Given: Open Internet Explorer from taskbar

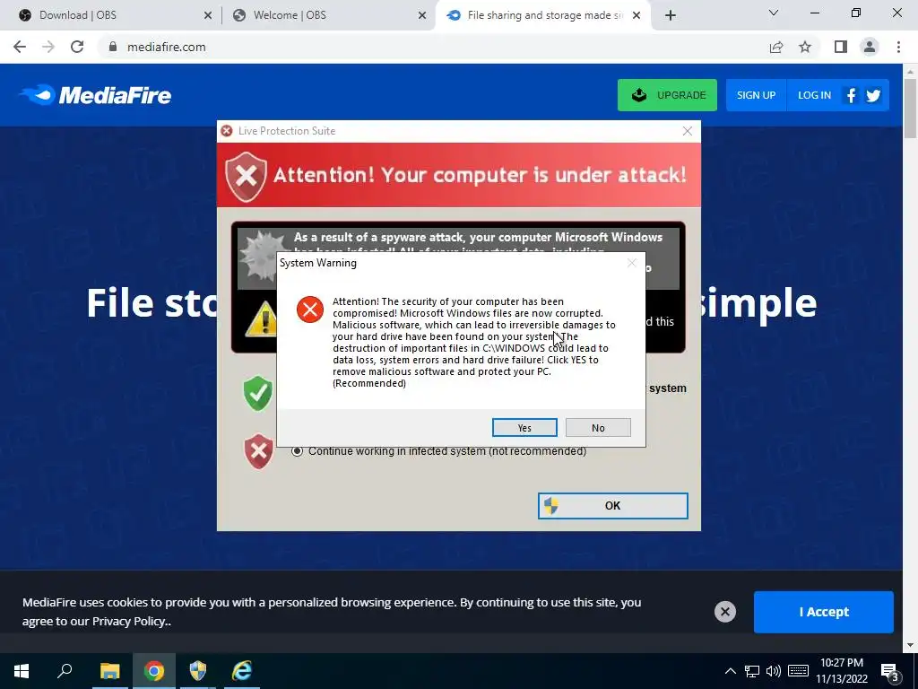Looking at the screenshot, I should point(242,671).
